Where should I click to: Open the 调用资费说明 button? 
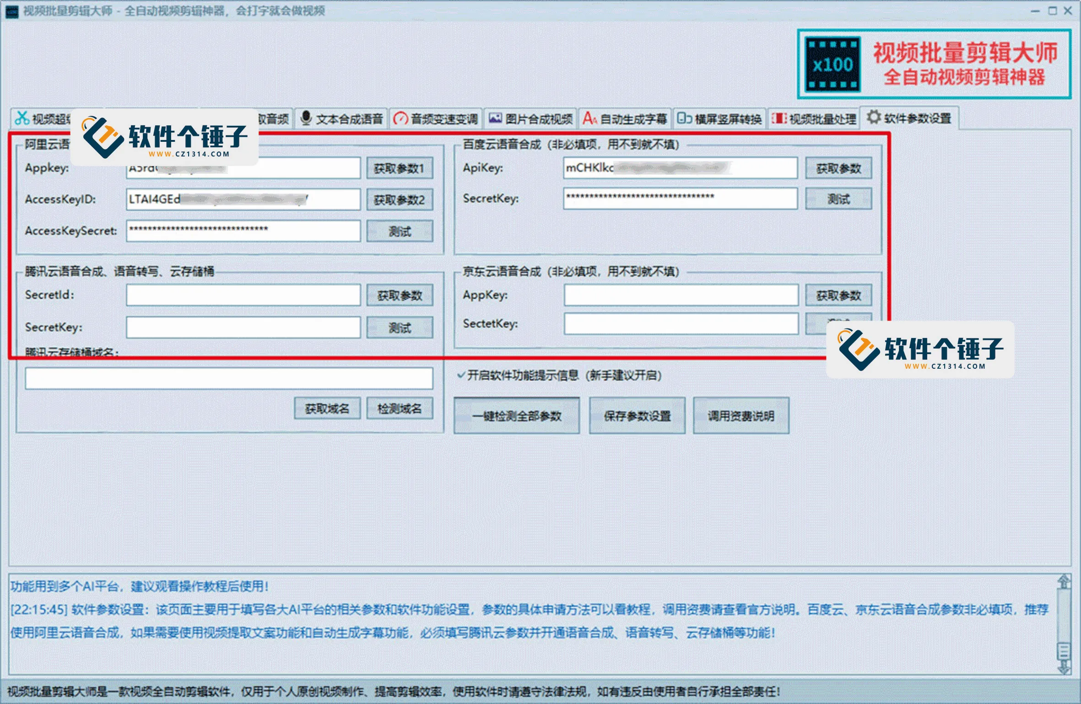pos(741,415)
